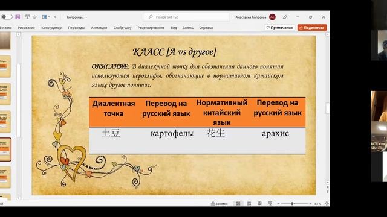Viewport: 387px width, 217px height.
Task: Select the slide thumbnail directly above the highlighted one
Action: (5, 122)
